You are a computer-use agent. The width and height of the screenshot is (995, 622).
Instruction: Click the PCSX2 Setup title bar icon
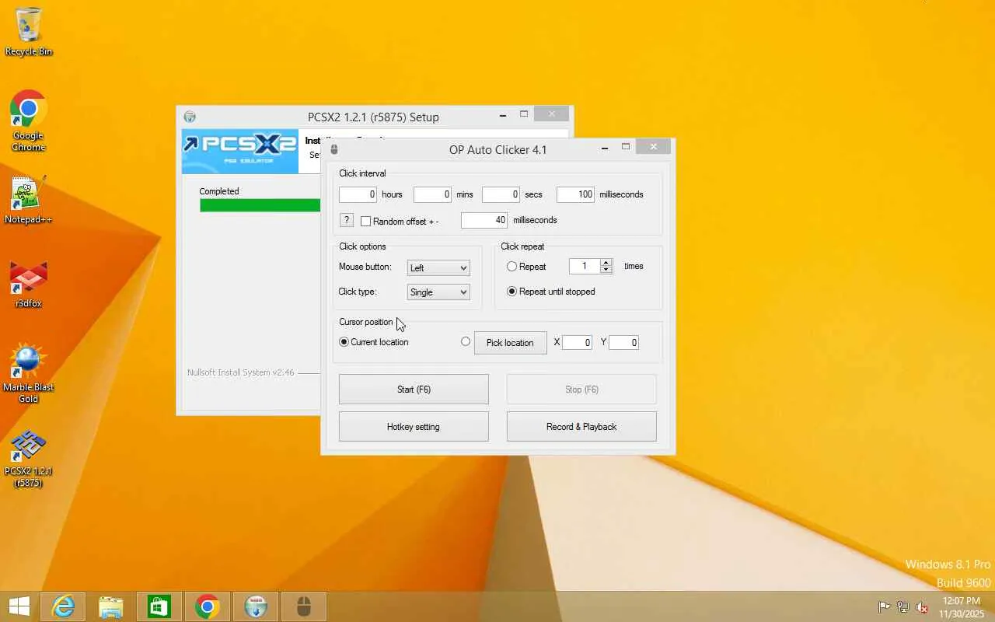(190, 117)
